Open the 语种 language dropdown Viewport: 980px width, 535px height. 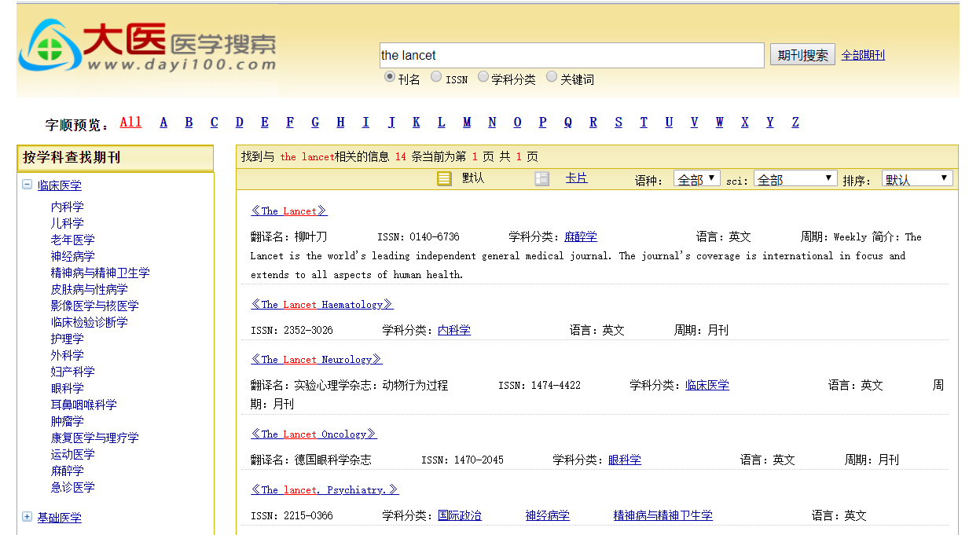coord(697,179)
